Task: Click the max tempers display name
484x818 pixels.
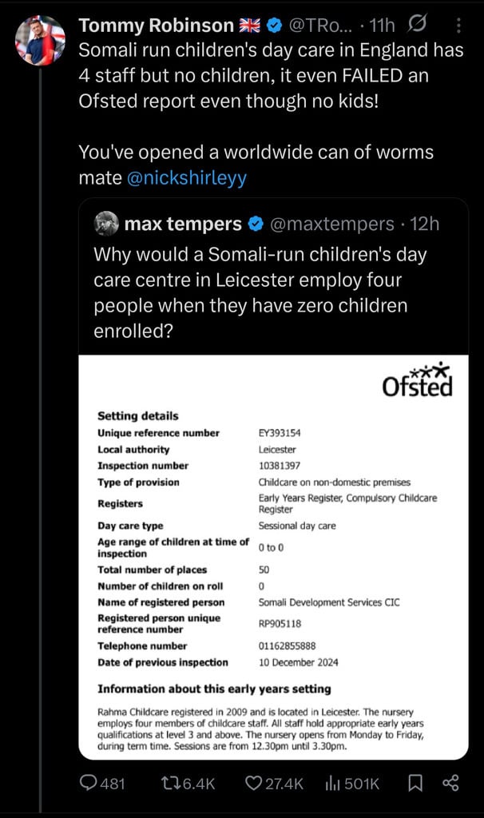Action: coord(183,224)
